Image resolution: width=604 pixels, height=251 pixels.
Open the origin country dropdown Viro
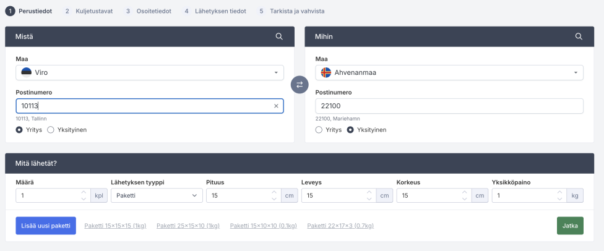149,72
